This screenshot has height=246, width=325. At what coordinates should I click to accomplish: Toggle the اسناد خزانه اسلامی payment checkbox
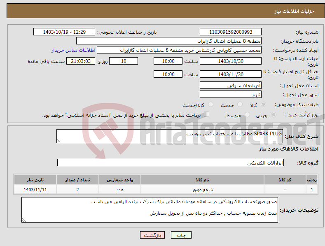point(207,114)
